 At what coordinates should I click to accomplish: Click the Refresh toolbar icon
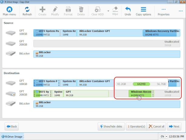[x=27, y=11]
